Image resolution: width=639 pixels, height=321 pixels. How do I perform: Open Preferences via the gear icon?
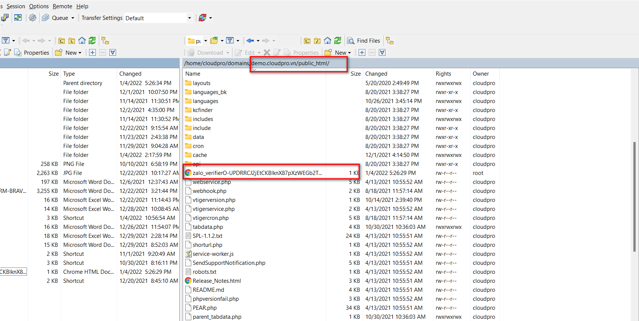[33, 18]
